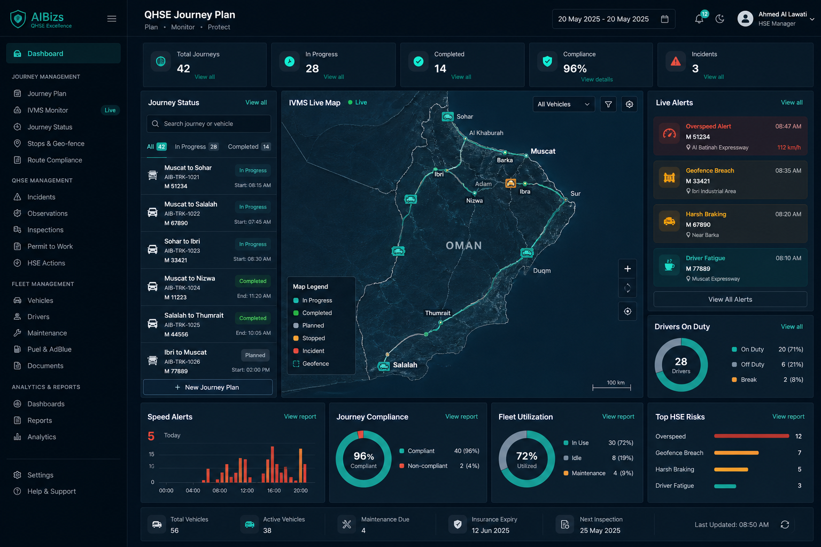Open View details under Compliance
This screenshot has height=547, width=821.
coord(597,79)
